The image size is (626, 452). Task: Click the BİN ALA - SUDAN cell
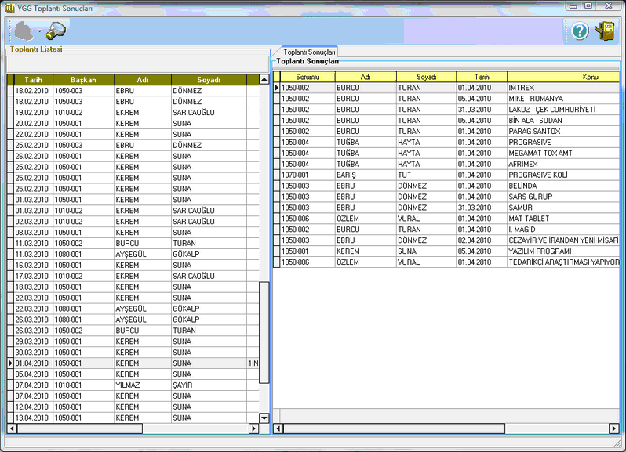[563, 121]
